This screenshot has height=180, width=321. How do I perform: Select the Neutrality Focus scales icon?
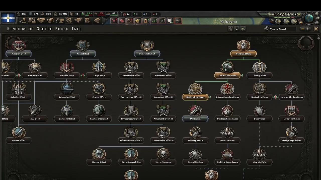click(x=259, y=88)
